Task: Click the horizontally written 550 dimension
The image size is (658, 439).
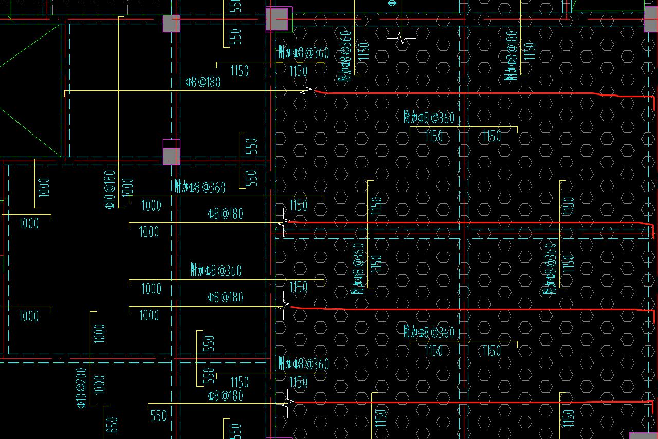Action: pos(159,416)
